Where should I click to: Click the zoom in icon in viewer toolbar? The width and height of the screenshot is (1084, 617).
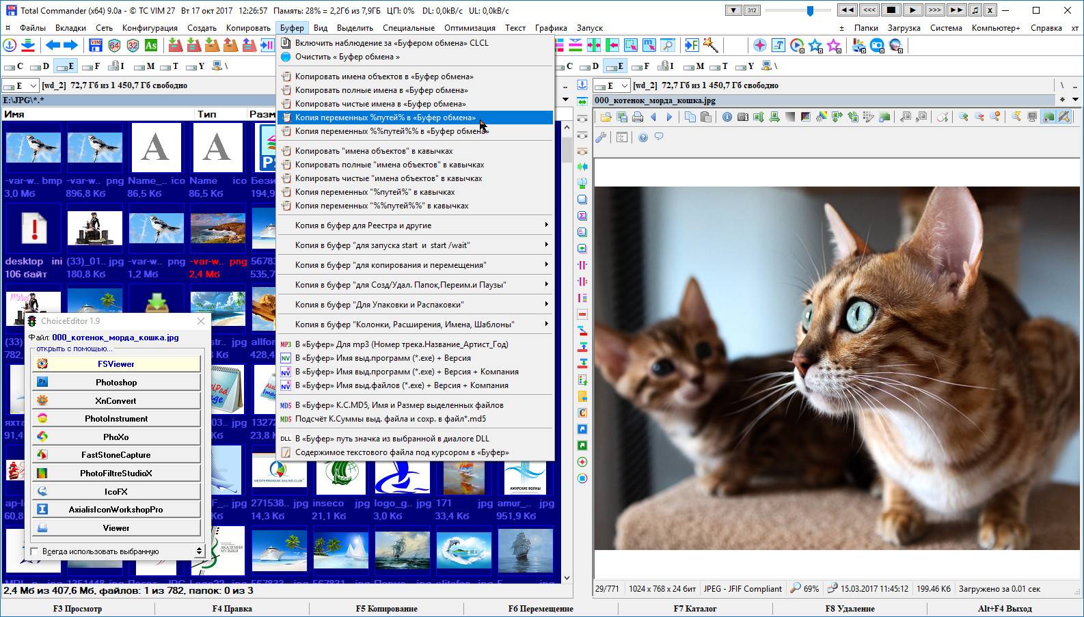964,117
